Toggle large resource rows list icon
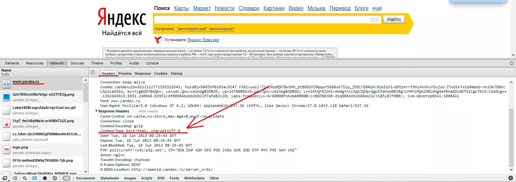This screenshot has height=182, width=516. pyautogui.click(x=35, y=178)
